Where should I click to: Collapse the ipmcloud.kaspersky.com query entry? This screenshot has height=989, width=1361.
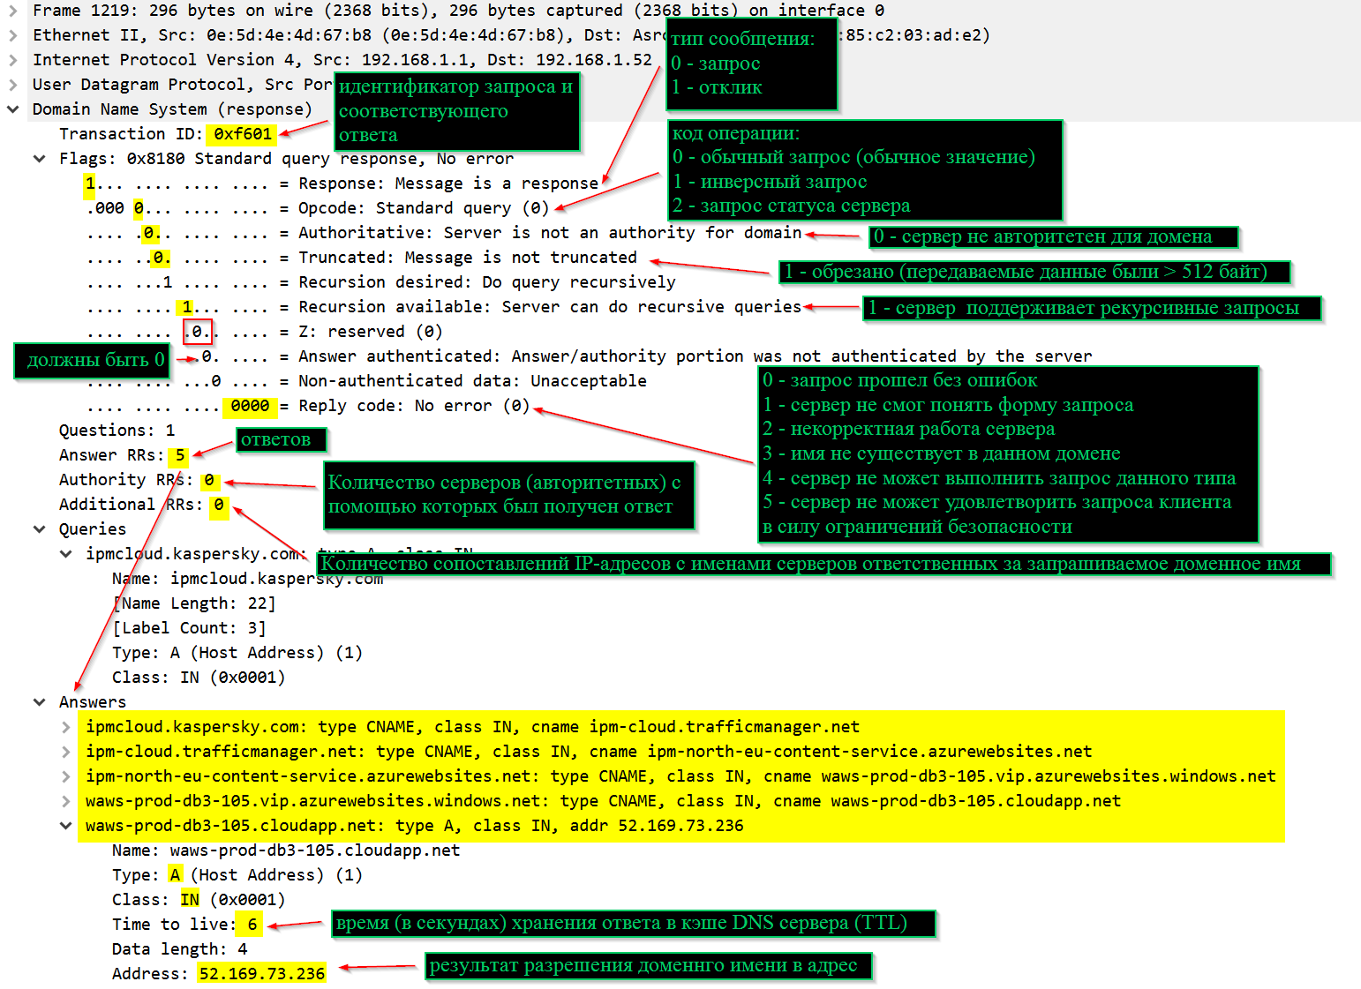pos(65,554)
